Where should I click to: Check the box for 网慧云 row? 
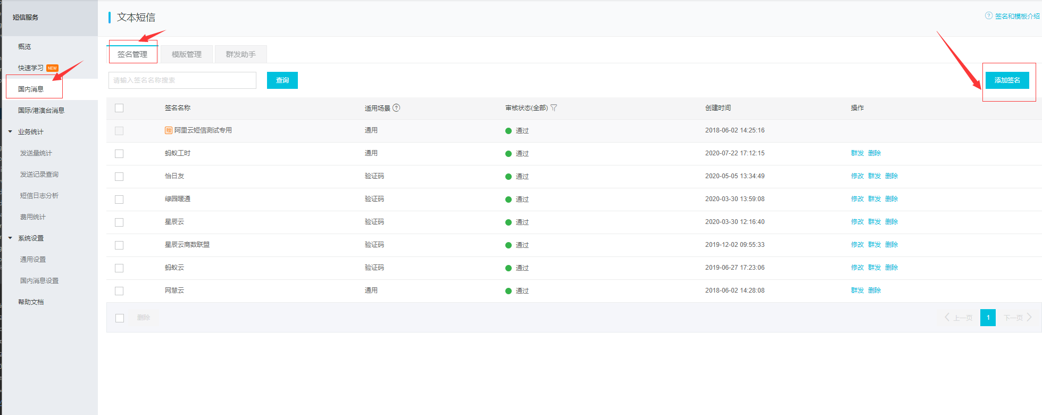[x=119, y=291]
